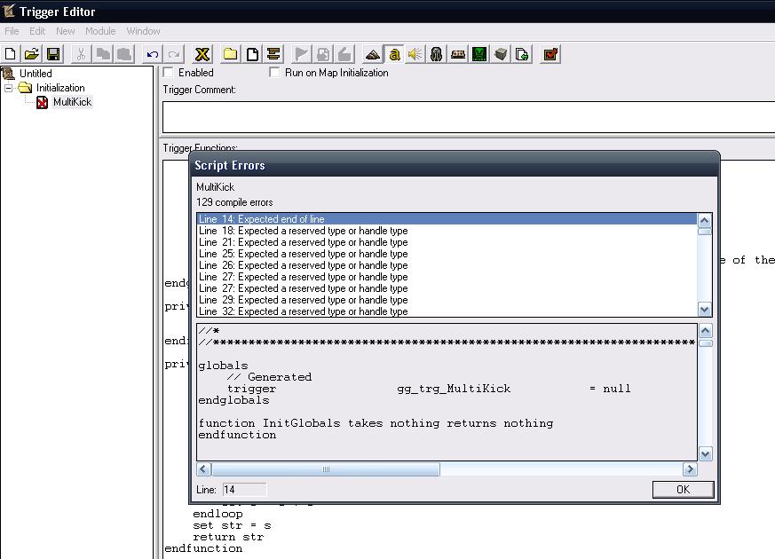Open the Module menu
This screenshot has height=559, width=775.
click(x=99, y=31)
